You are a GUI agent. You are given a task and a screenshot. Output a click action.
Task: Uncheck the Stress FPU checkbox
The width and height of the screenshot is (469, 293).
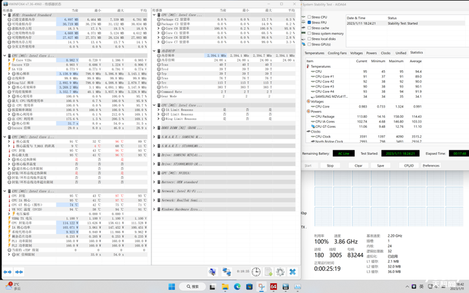pos(309,23)
